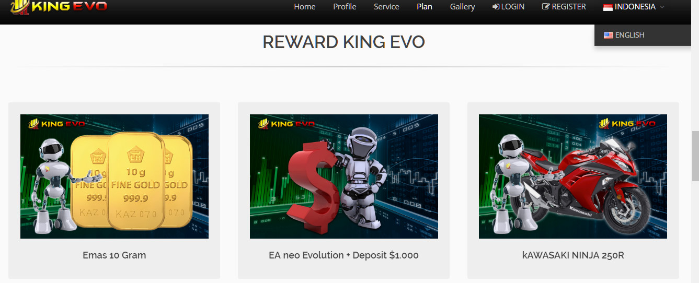Viewport: 699px width, 283px height.
Task: Select the Plan menu item
Action: [425, 7]
